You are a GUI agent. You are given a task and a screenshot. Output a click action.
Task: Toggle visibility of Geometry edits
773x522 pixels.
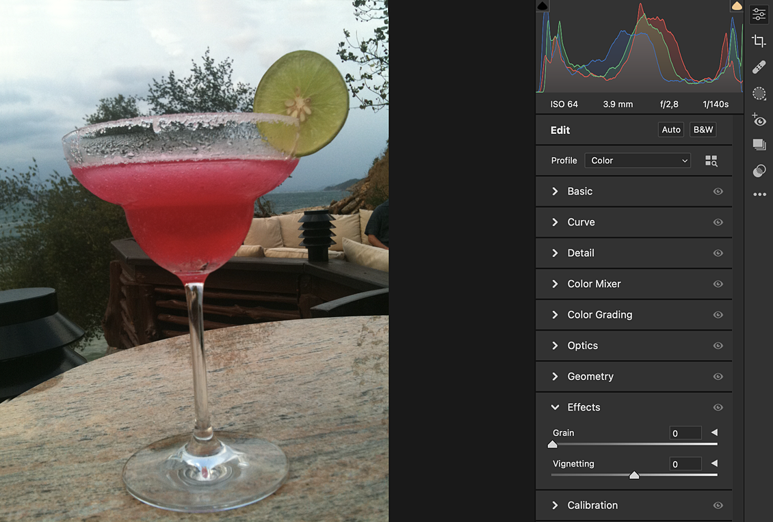[x=718, y=376]
